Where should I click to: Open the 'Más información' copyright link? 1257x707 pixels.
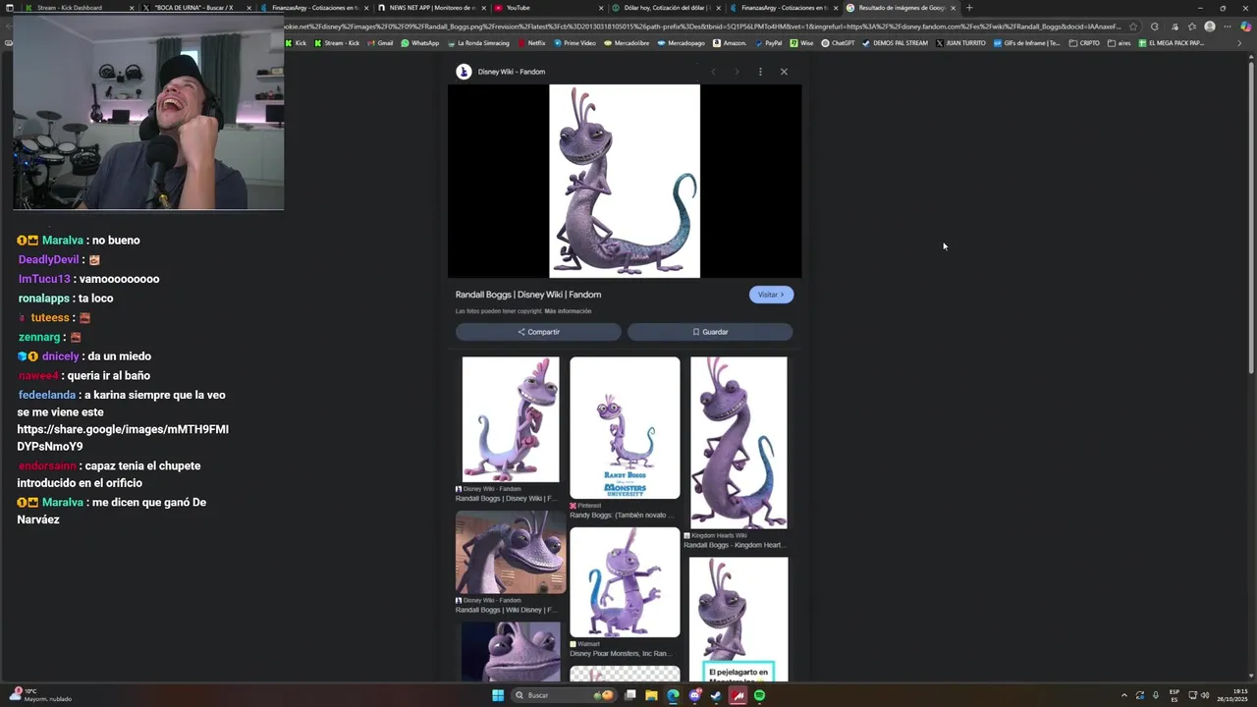pyautogui.click(x=568, y=311)
